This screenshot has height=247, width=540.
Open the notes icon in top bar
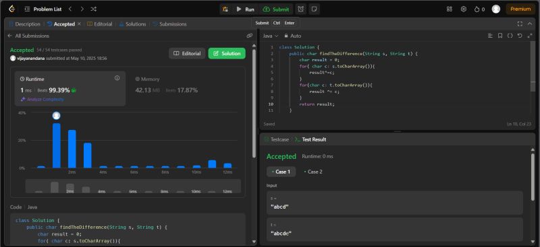[x=314, y=9]
